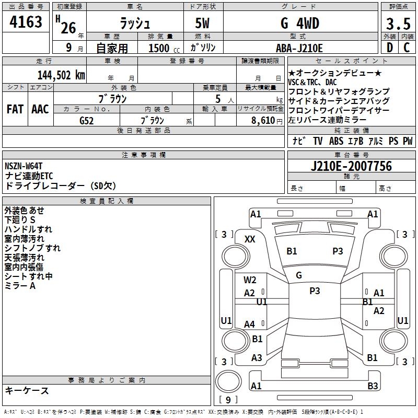
Task: Select the オークションデビュー sales point
Action: pyautogui.click(x=335, y=73)
